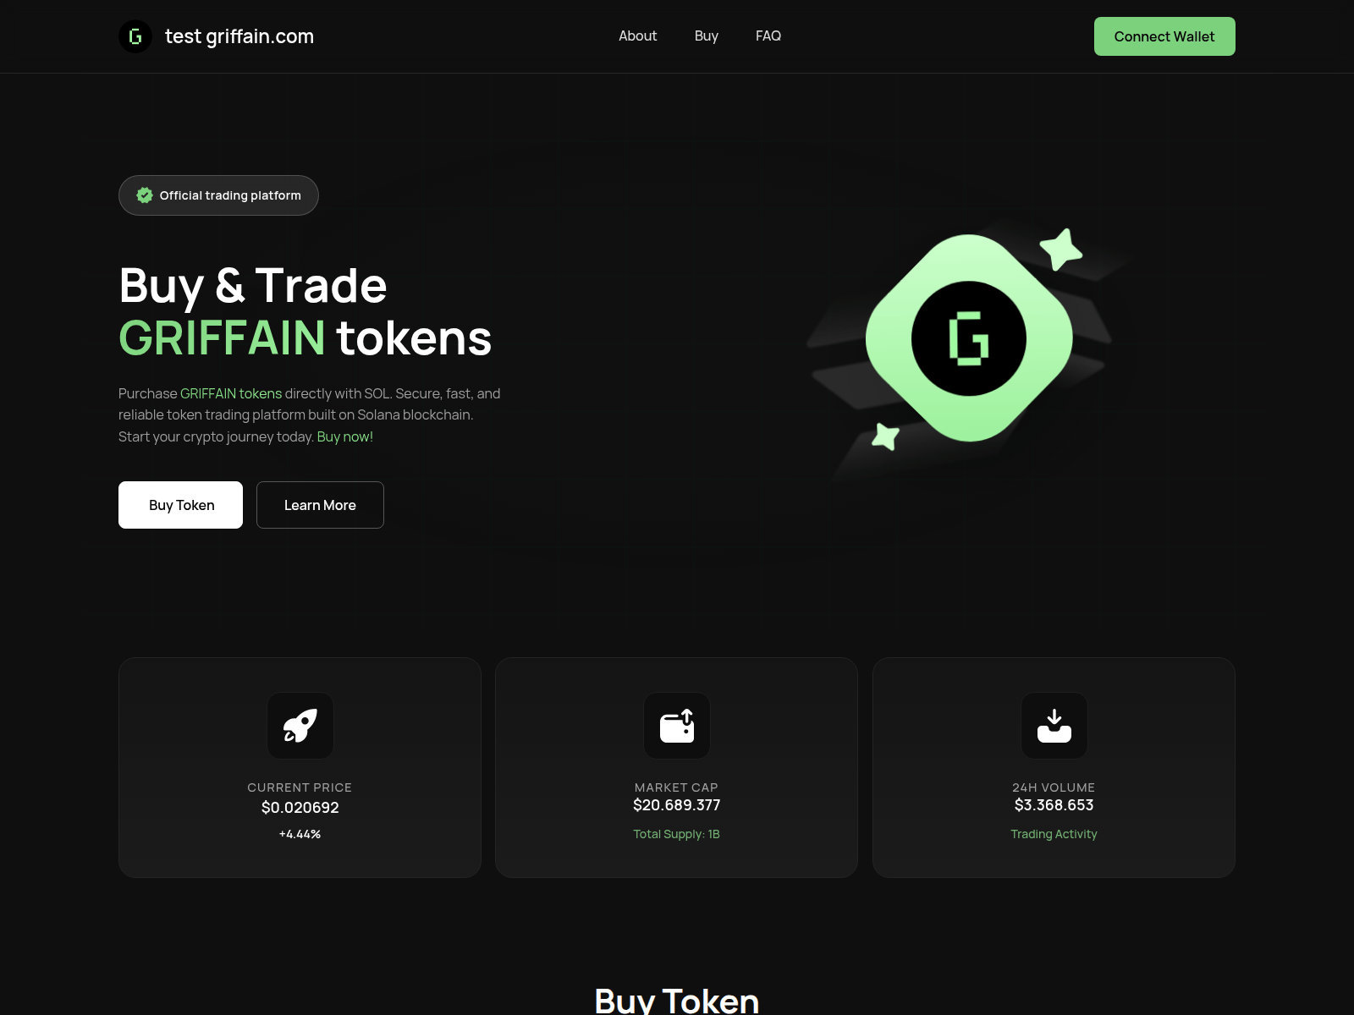The image size is (1354, 1015).
Task: Click the Total Supply: 1B text
Action: point(677,834)
